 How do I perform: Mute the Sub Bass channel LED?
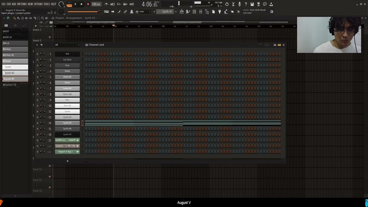(37, 60)
